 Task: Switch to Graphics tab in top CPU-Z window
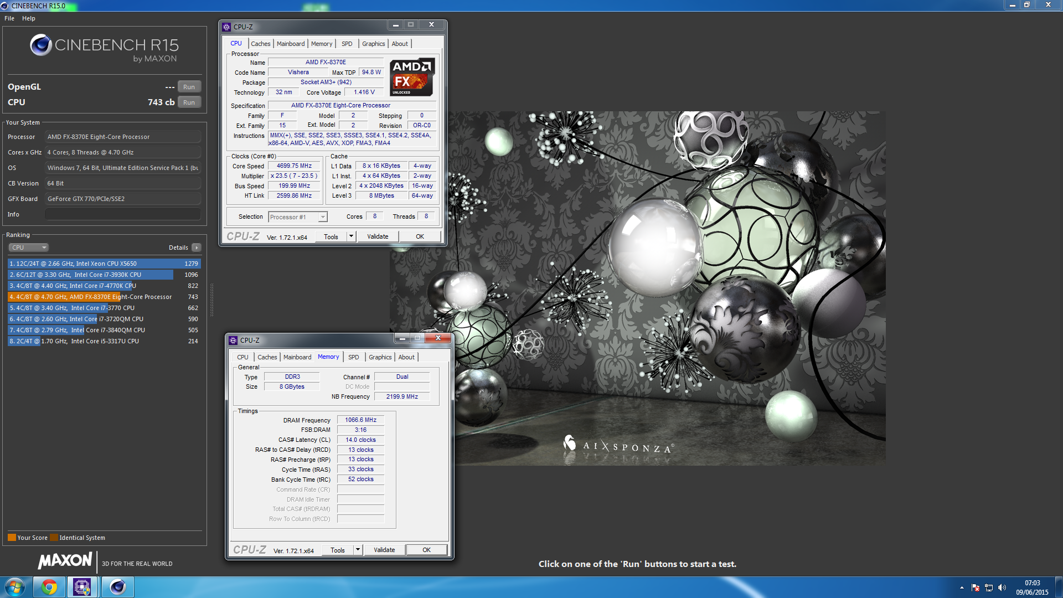pos(374,44)
